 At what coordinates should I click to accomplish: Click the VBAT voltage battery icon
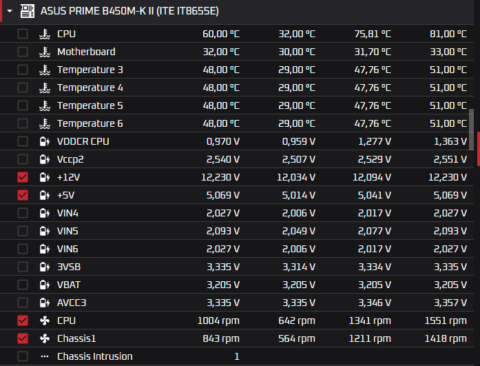(x=45, y=285)
